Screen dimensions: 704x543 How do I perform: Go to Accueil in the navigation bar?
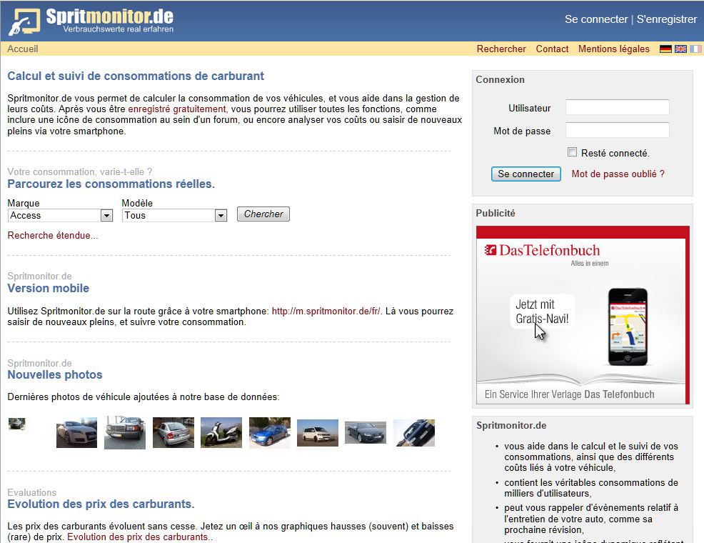click(x=22, y=49)
